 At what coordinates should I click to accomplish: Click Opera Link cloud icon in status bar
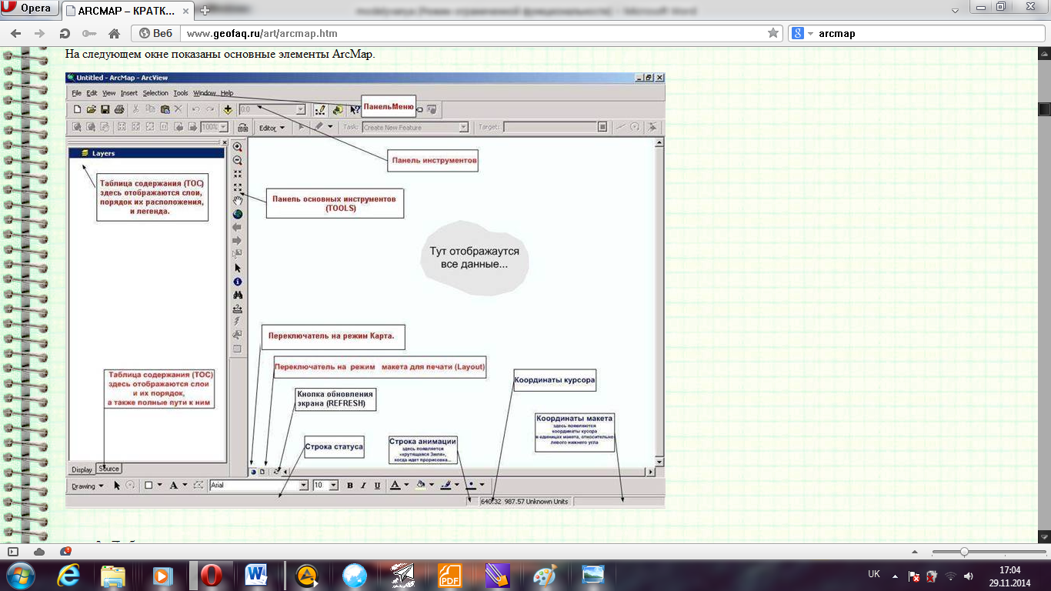39,551
